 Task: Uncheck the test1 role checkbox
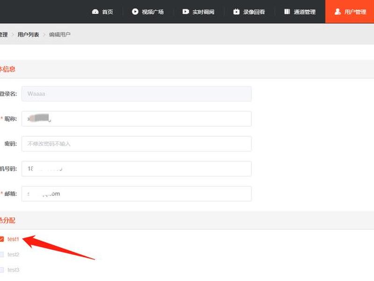point(2,239)
